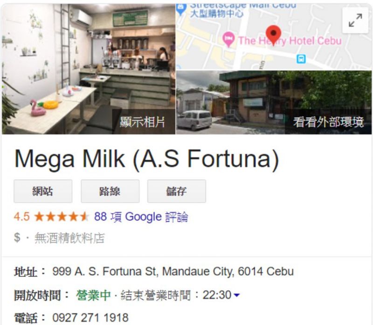373x325 pixels.
Task: Click the Mega Milk (A.S Fortuna) title
Action: pos(146,159)
